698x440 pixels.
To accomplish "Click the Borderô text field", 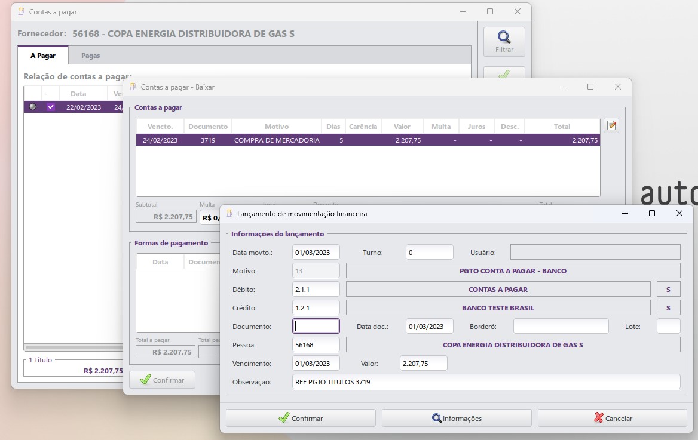I will (561, 326).
